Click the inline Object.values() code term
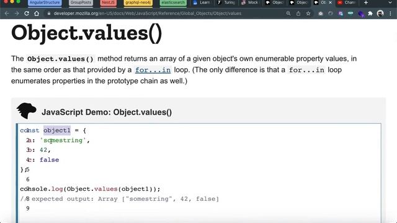This screenshot has width=397, height=223. click(x=61, y=59)
